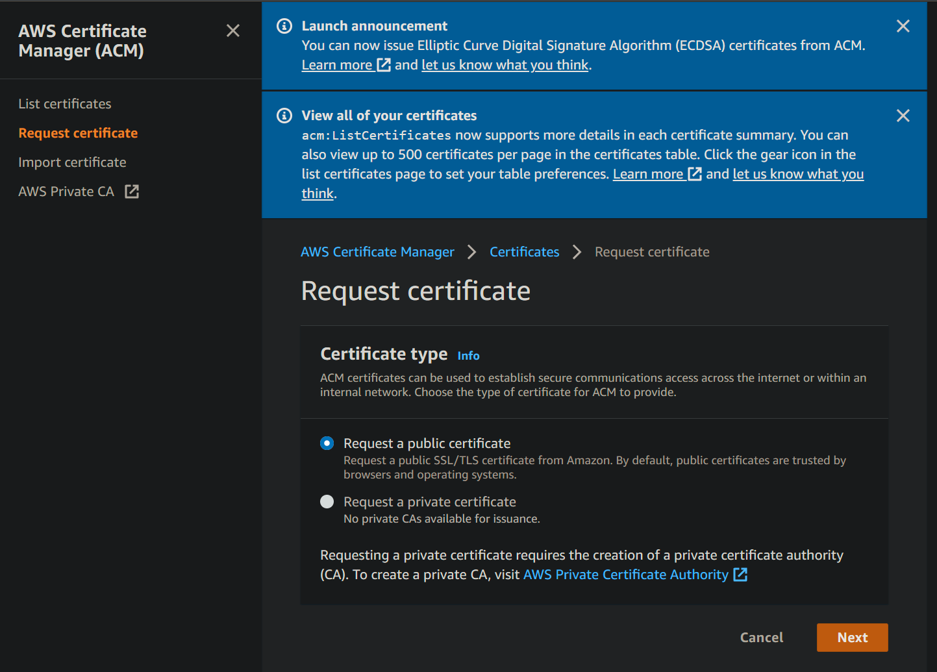937x672 pixels.
Task: Click external icon after AWS Private Certificate Authority
Action: tap(740, 575)
